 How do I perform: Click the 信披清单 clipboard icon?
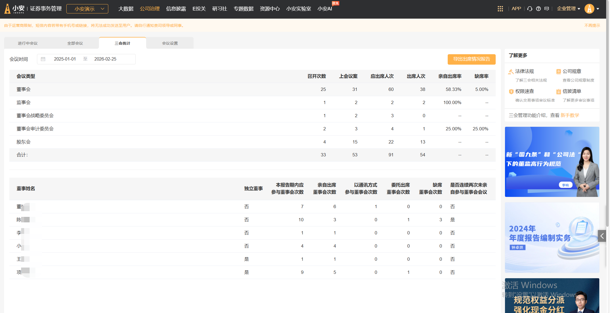click(558, 92)
